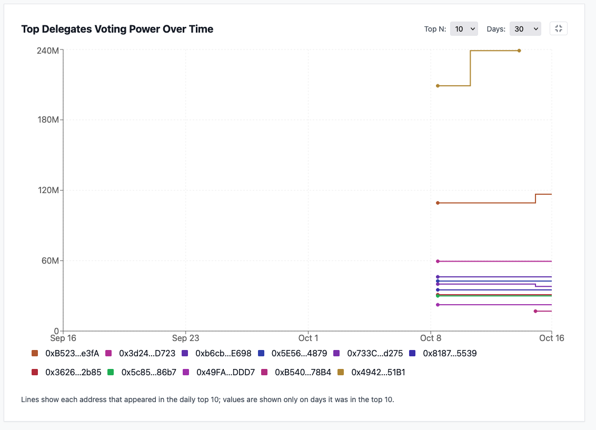Click the gold line's ending data point
596x430 pixels.
[519, 51]
